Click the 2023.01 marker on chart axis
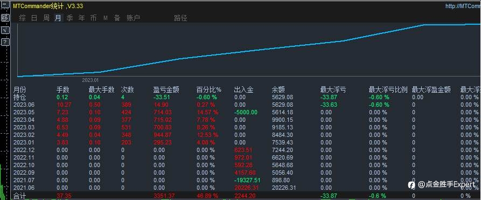The width and height of the screenshot is (481, 200). tap(90, 80)
